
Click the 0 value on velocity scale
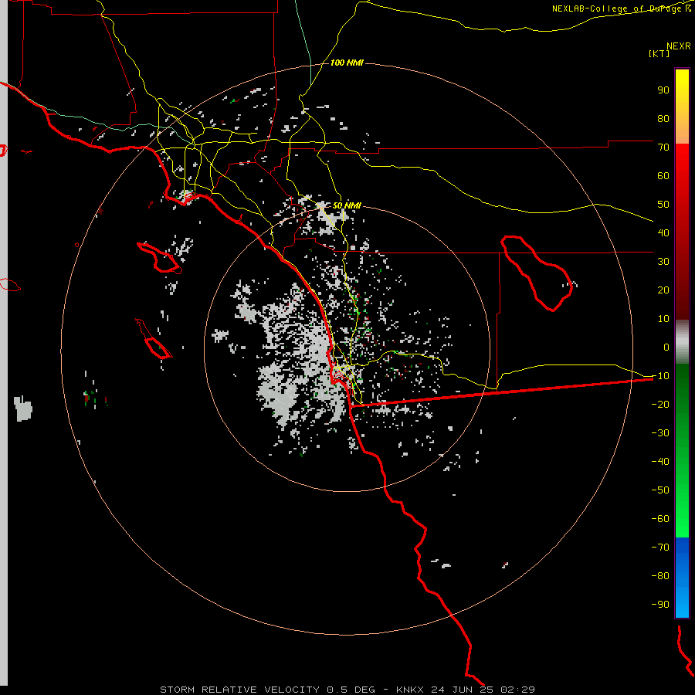(x=666, y=347)
